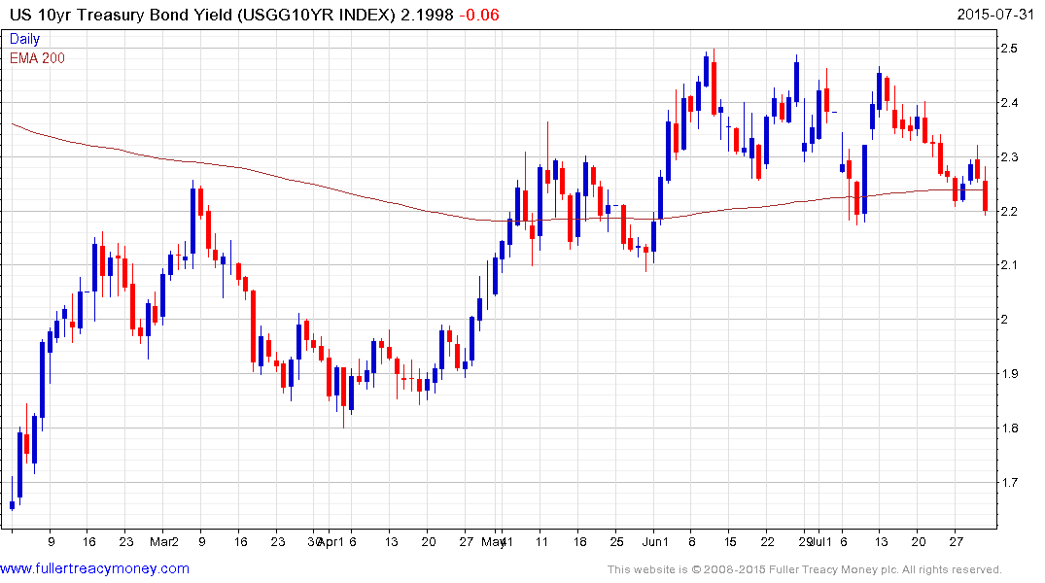
Task: Click the 1.7 y-axis label
Action: pos(1009,482)
